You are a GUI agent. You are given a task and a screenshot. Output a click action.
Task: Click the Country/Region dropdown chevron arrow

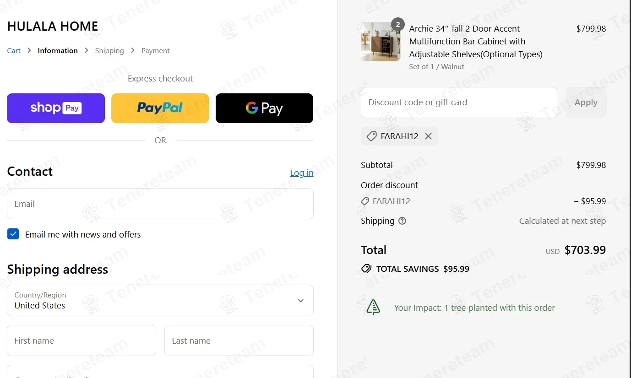coord(300,301)
